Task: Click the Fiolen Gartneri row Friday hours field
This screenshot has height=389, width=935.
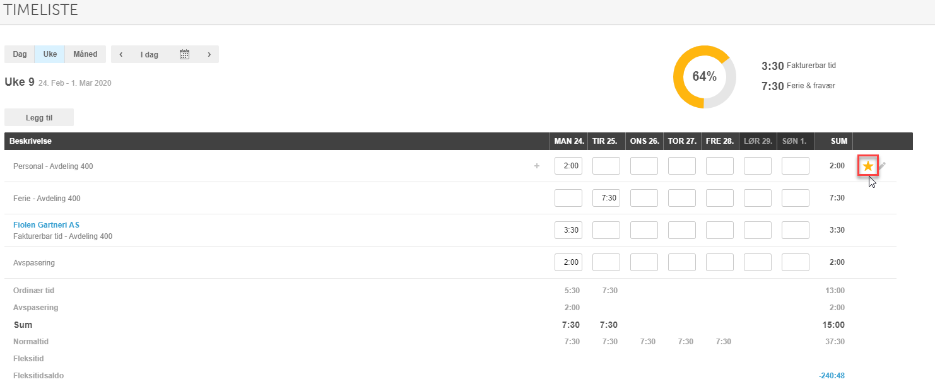Action: (720, 230)
